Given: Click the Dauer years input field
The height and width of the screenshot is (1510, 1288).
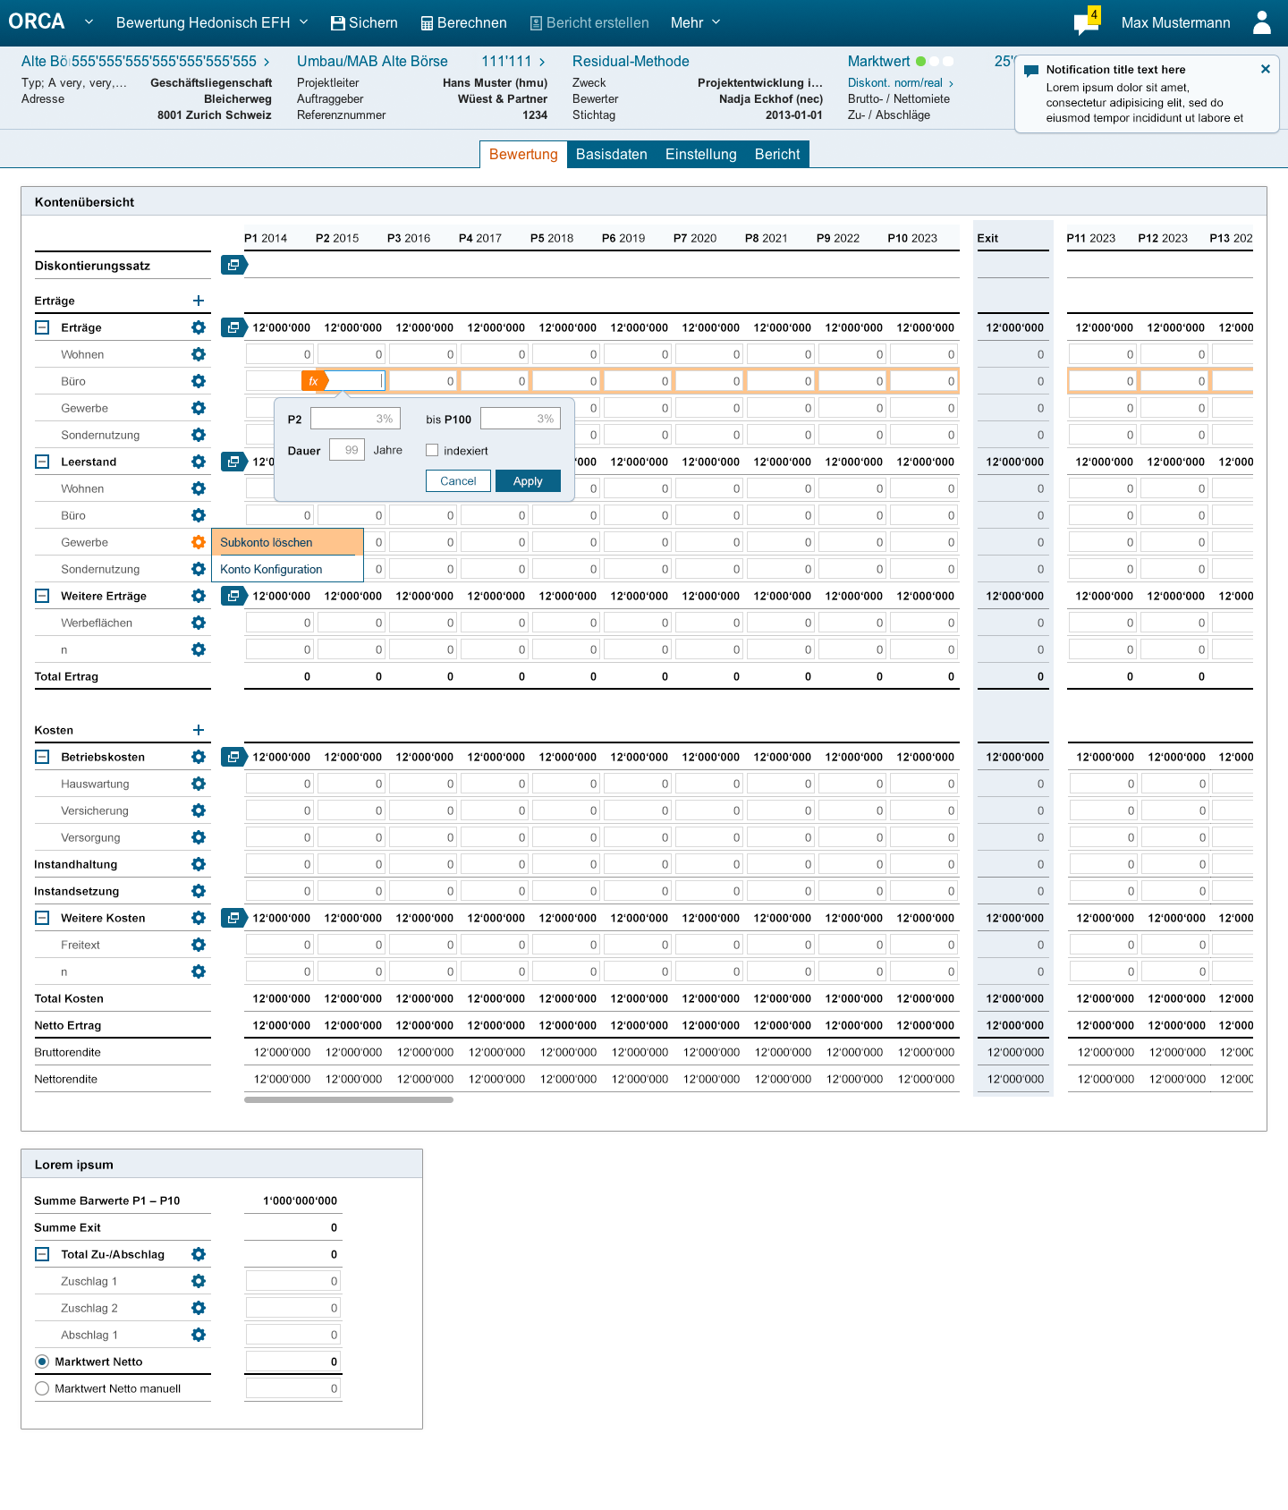Looking at the screenshot, I should tap(347, 450).
